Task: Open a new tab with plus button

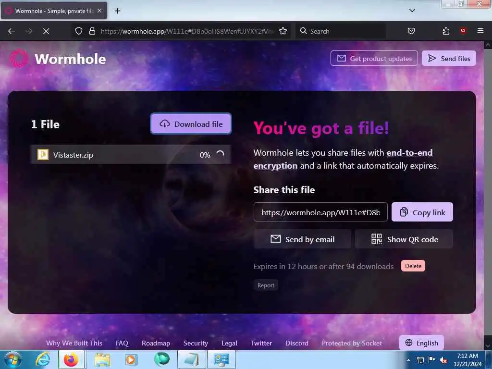Action: coord(117,11)
